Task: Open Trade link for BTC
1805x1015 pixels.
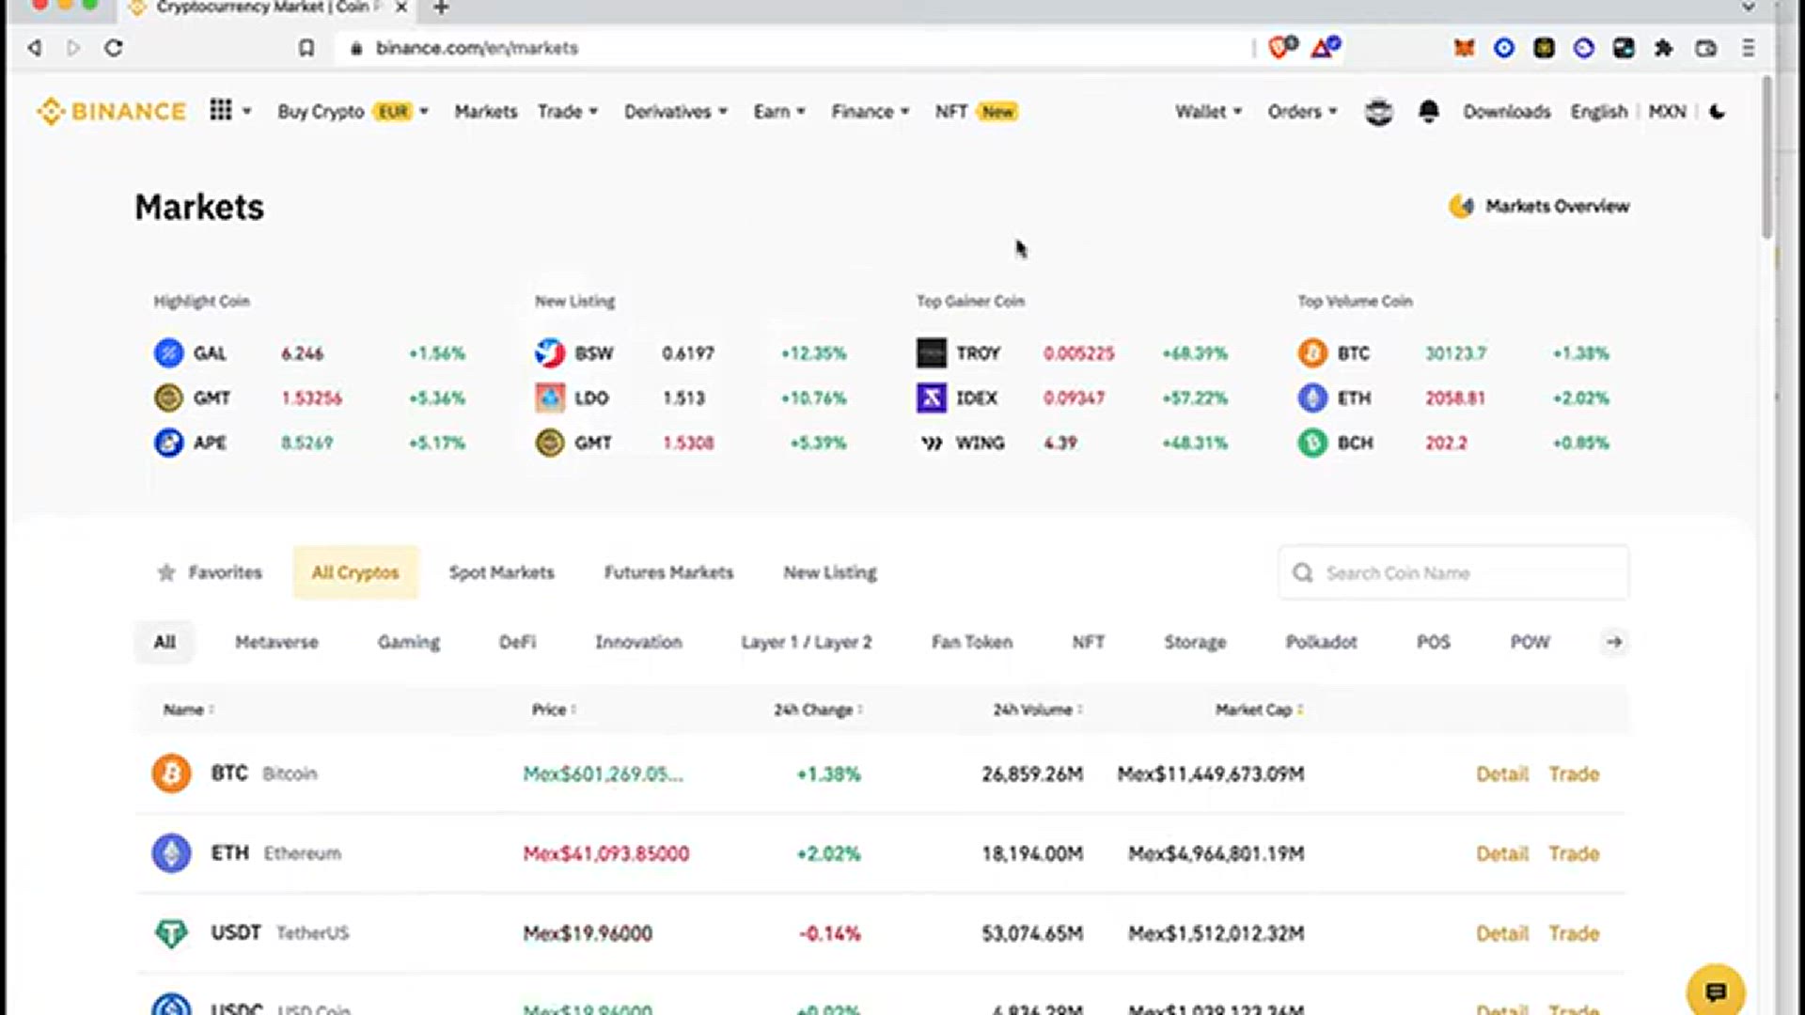Action: pos(1575,773)
